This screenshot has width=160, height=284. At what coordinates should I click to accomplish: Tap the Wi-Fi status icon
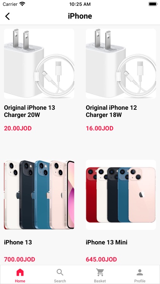tap(22, 4)
